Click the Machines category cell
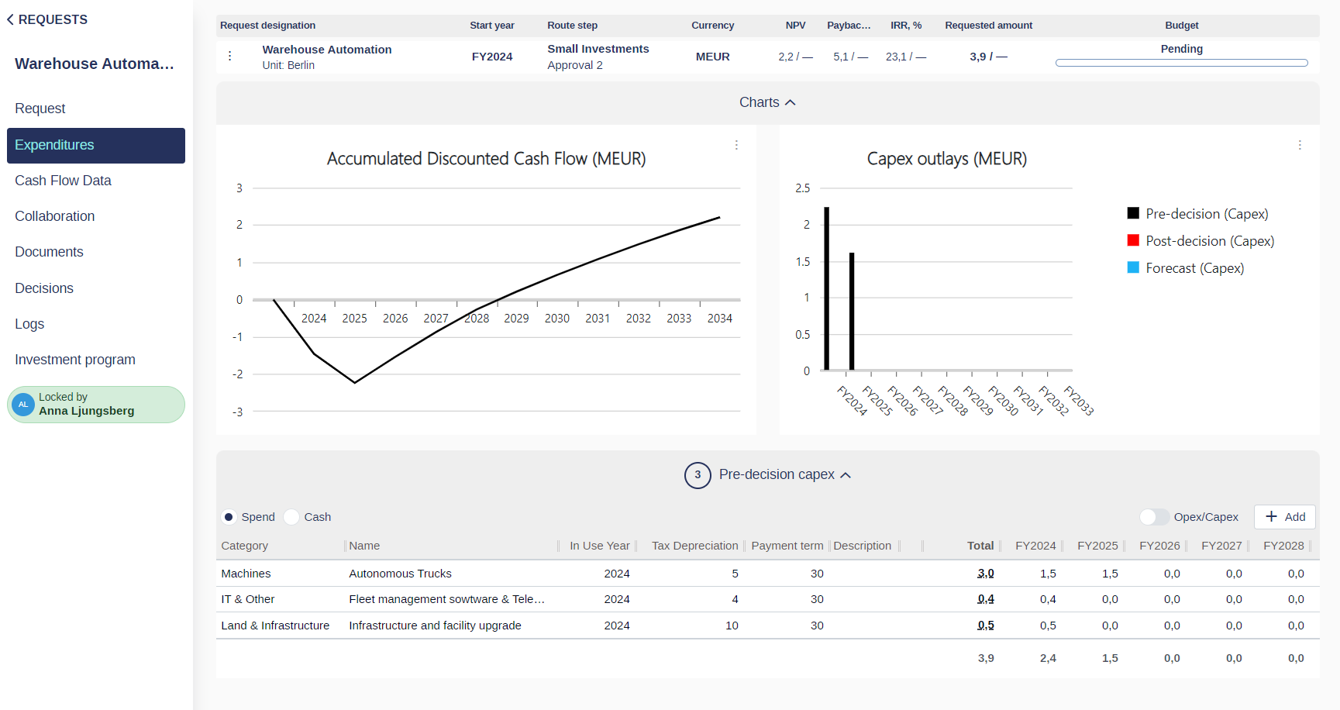1340x710 pixels. pos(246,574)
